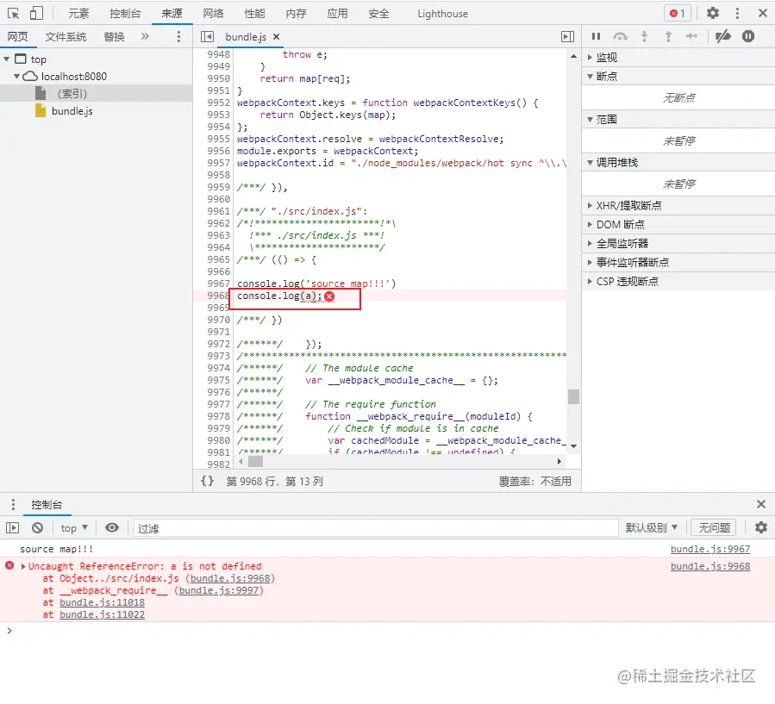The height and width of the screenshot is (704, 775).
Task: Switch to the Lighthouse tab
Action: tap(442, 13)
